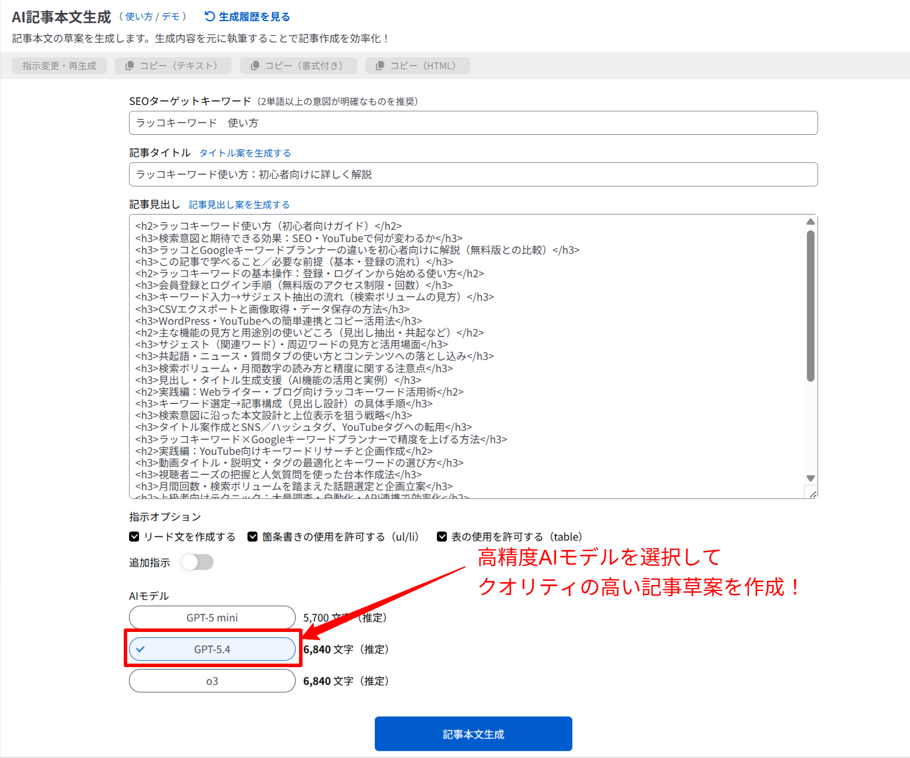Select the GPT-5 mini model

(212, 618)
